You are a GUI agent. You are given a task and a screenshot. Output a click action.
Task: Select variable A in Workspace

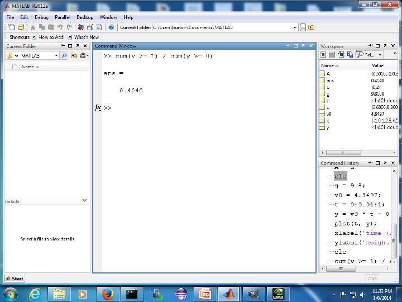328,74
